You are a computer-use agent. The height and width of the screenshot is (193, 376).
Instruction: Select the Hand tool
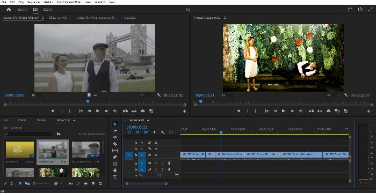pos(115,170)
